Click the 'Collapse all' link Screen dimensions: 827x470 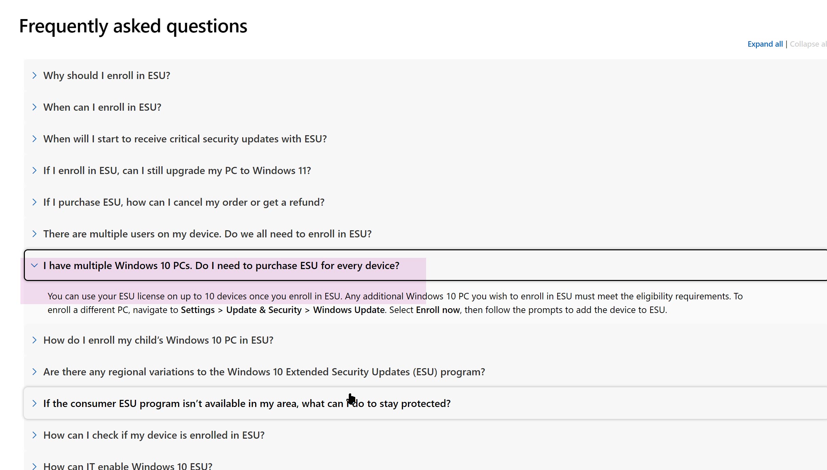(x=808, y=44)
